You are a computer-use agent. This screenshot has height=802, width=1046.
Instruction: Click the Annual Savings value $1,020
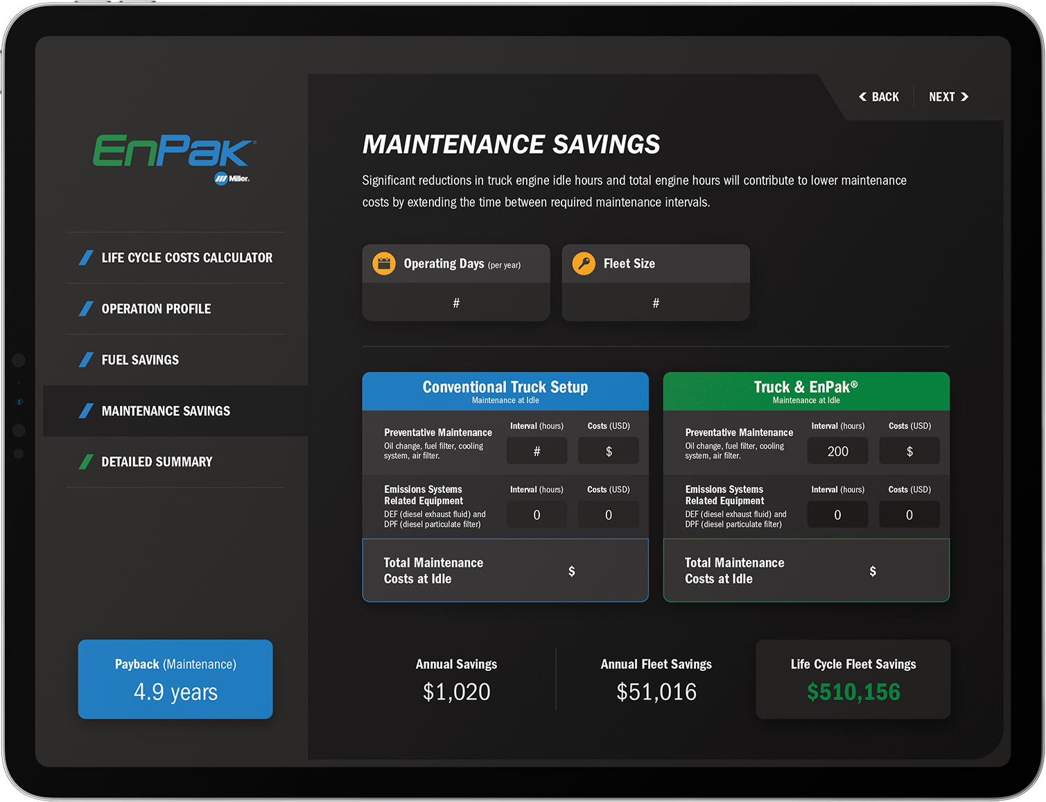pyautogui.click(x=457, y=692)
